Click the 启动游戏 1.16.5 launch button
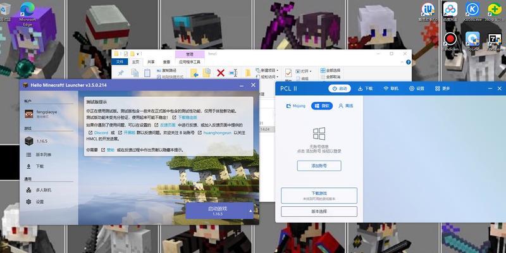506x253 pixels. click(217, 211)
